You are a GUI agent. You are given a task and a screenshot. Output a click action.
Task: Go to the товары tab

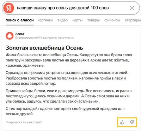click(x=93, y=20)
